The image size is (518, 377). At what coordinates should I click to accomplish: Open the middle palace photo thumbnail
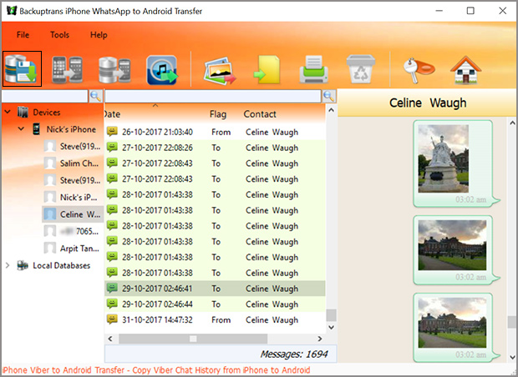452,245
